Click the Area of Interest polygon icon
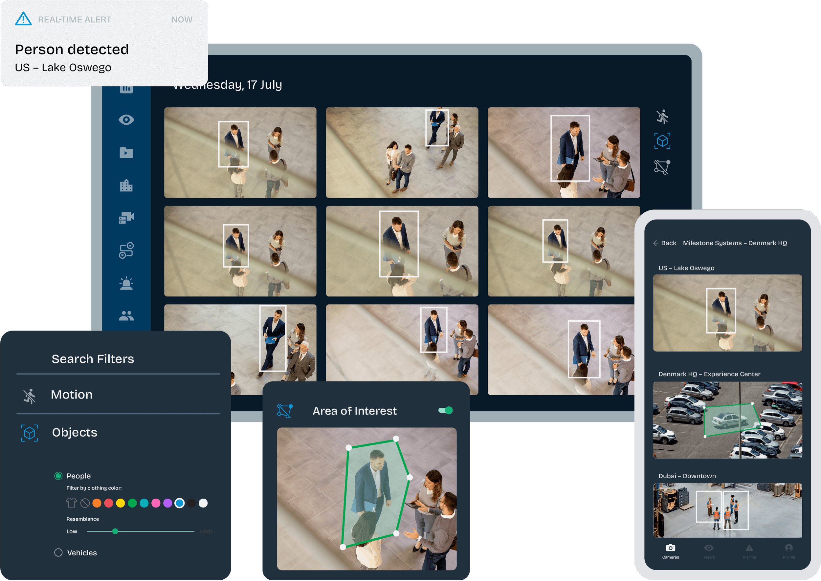This screenshot has width=821, height=581. click(284, 411)
